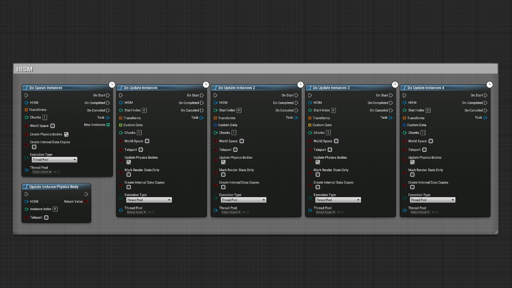
Task: Click the latent clock icon on Do Update Instances 4
Action: pos(490,85)
